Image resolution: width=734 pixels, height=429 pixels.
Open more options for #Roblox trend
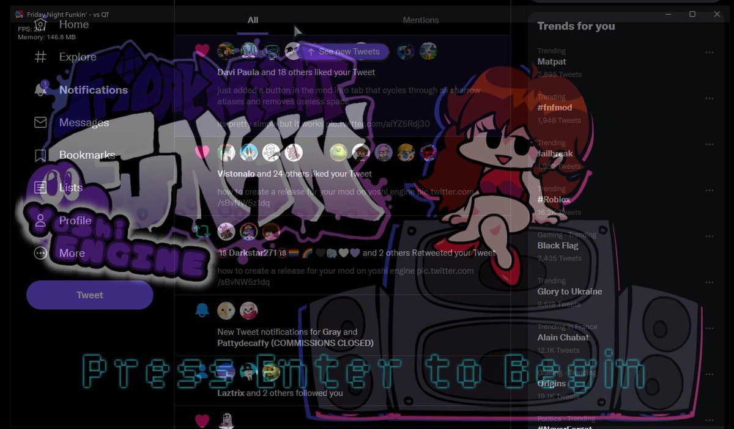coord(710,190)
